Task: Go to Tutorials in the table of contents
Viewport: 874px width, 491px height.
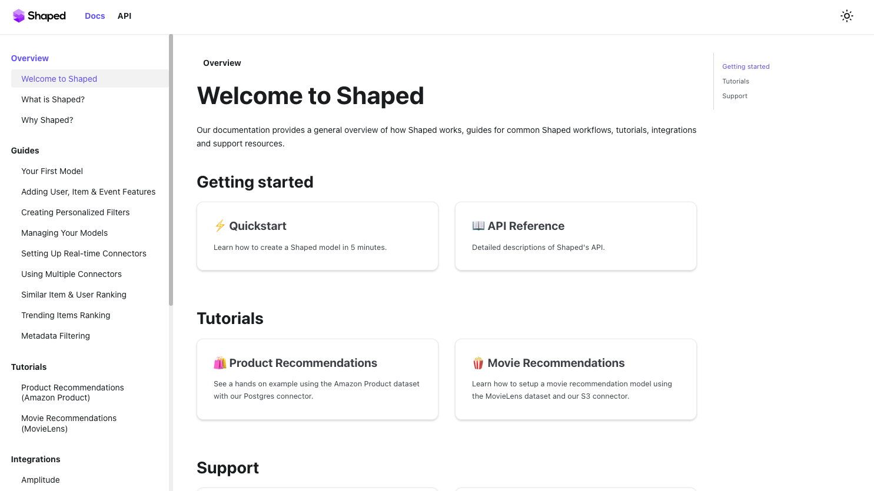Action: pos(736,81)
